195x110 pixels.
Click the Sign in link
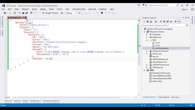tap(185, 9)
